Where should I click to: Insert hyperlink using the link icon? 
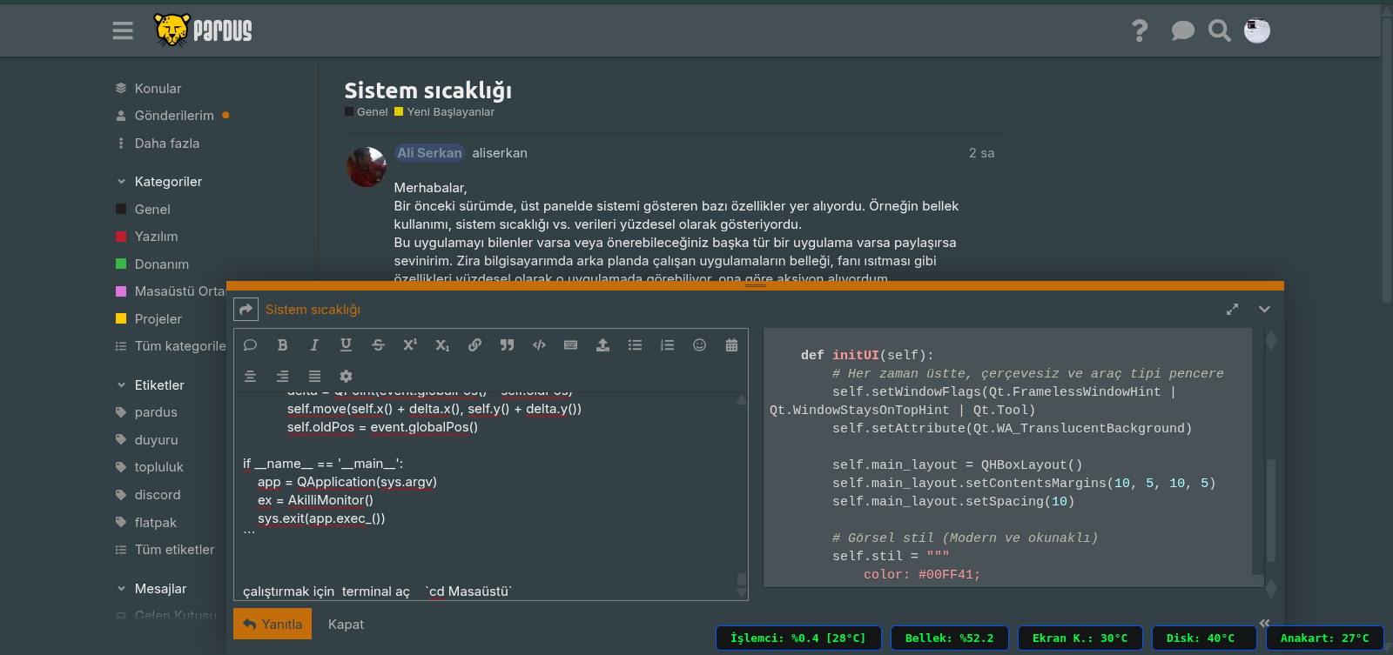pos(474,345)
